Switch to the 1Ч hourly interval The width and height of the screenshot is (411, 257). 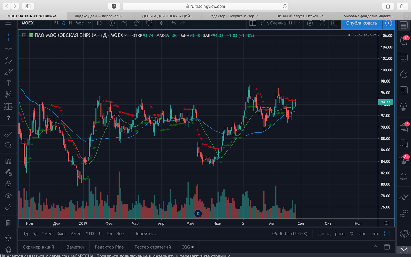pos(55,23)
